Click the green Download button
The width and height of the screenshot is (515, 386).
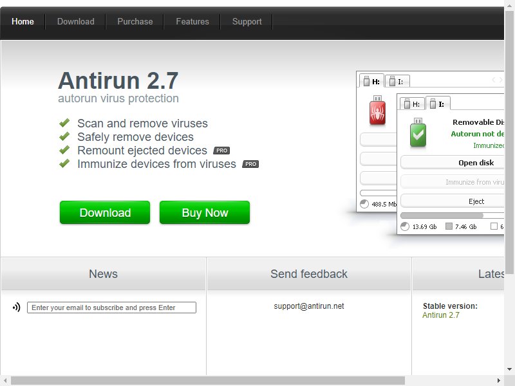(105, 212)
